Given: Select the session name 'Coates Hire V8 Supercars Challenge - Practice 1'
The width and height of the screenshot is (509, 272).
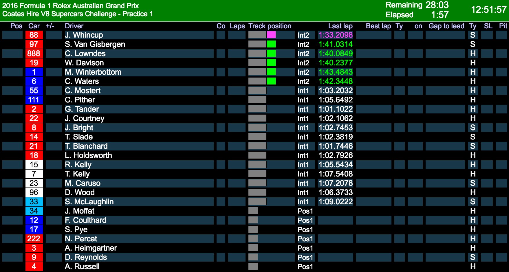Looking at the screenshot, I should (x=78, y=14).
